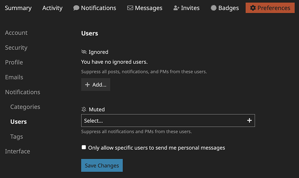Click the speech bubble icon beside Notifications

tap(76, 8)
